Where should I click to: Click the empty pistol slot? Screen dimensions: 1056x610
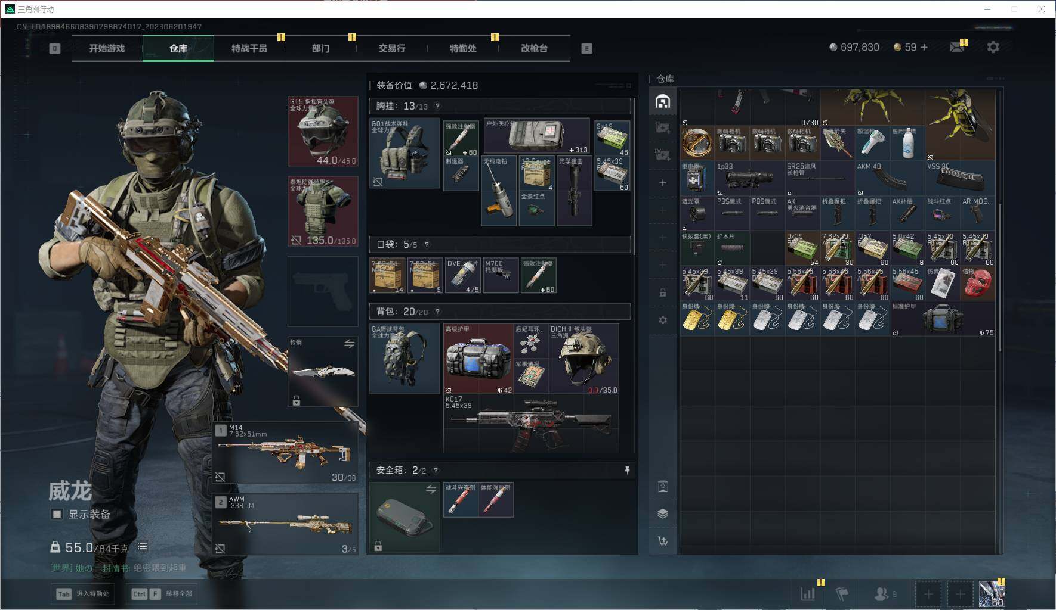[x=323, y=291]
